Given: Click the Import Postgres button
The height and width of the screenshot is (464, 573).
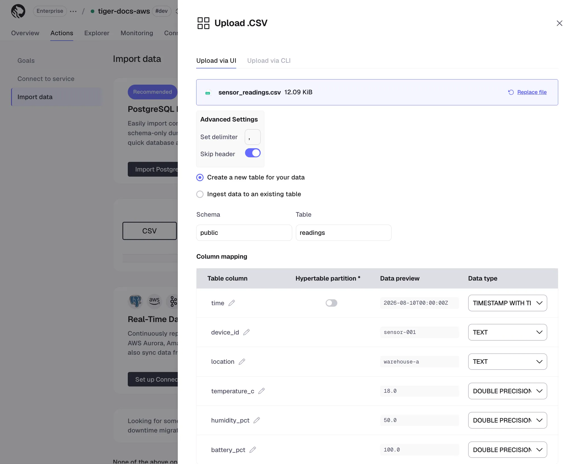Looking at the screenshot, I should [x=153, y=169].
